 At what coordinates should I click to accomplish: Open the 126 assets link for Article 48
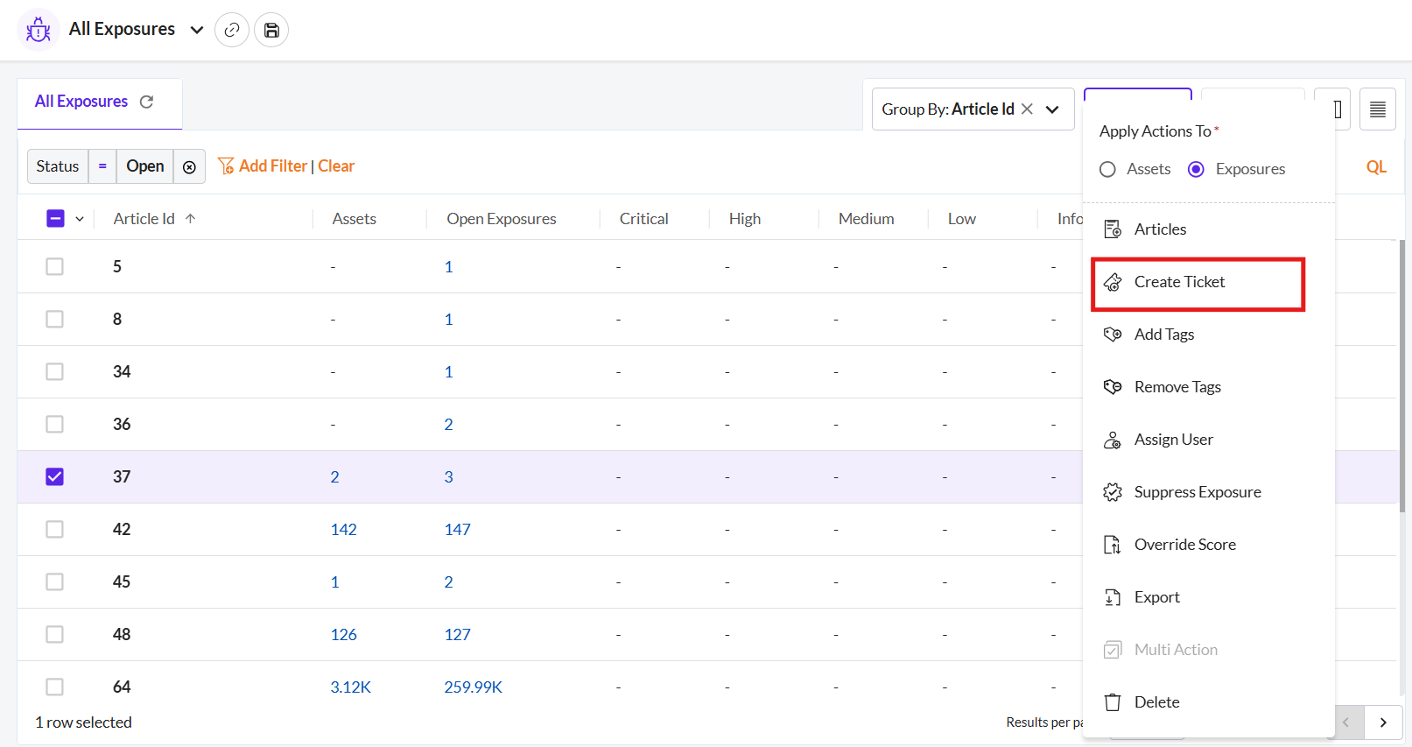[x=344, y=634]
